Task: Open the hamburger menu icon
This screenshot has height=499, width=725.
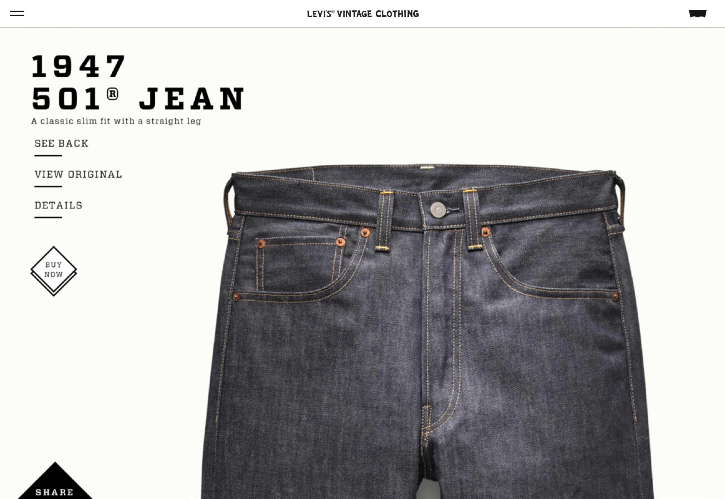Action: tap(17, 13)
